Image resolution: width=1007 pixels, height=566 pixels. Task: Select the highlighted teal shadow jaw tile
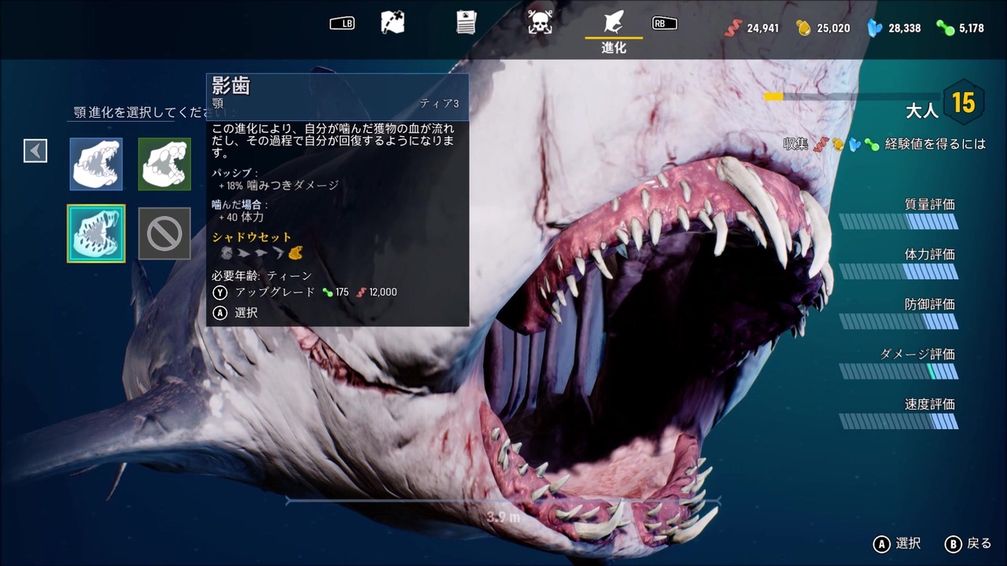coord(96,233)
